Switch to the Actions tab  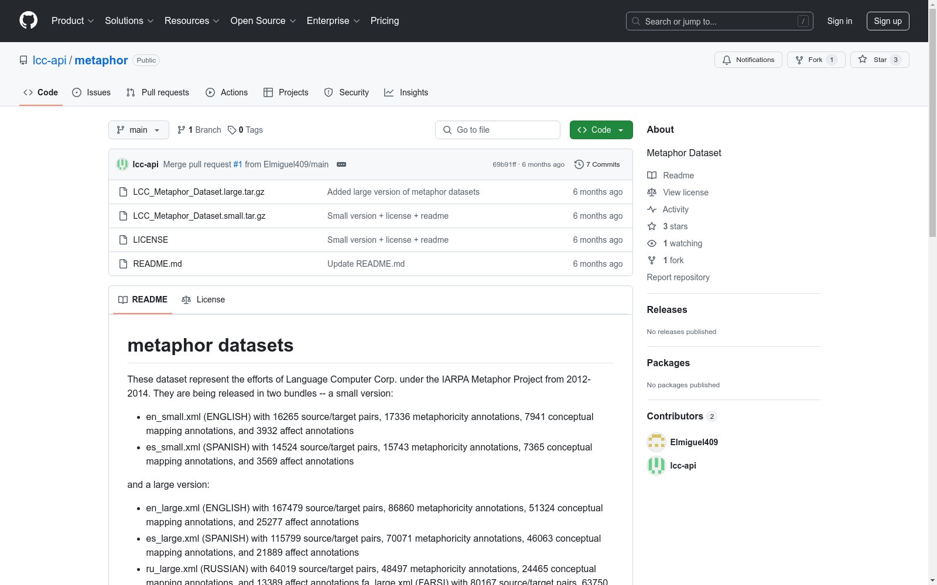pos(227,92)
